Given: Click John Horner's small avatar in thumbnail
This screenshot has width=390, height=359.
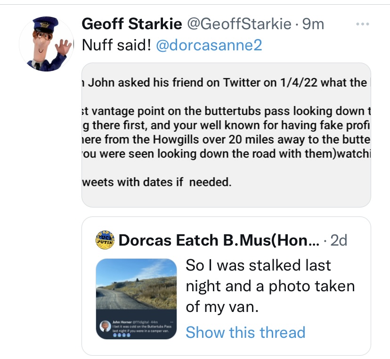Looking at the screenshot, I should 105,326.
